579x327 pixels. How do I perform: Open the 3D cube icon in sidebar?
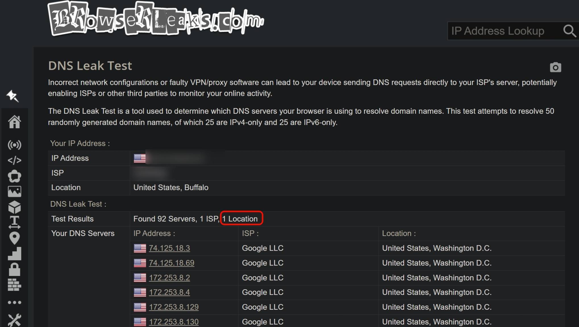tap(14, 207)
